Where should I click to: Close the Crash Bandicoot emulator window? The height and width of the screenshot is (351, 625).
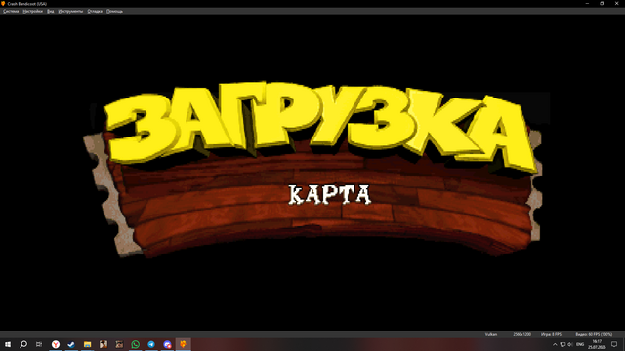[x=616, y=3]
